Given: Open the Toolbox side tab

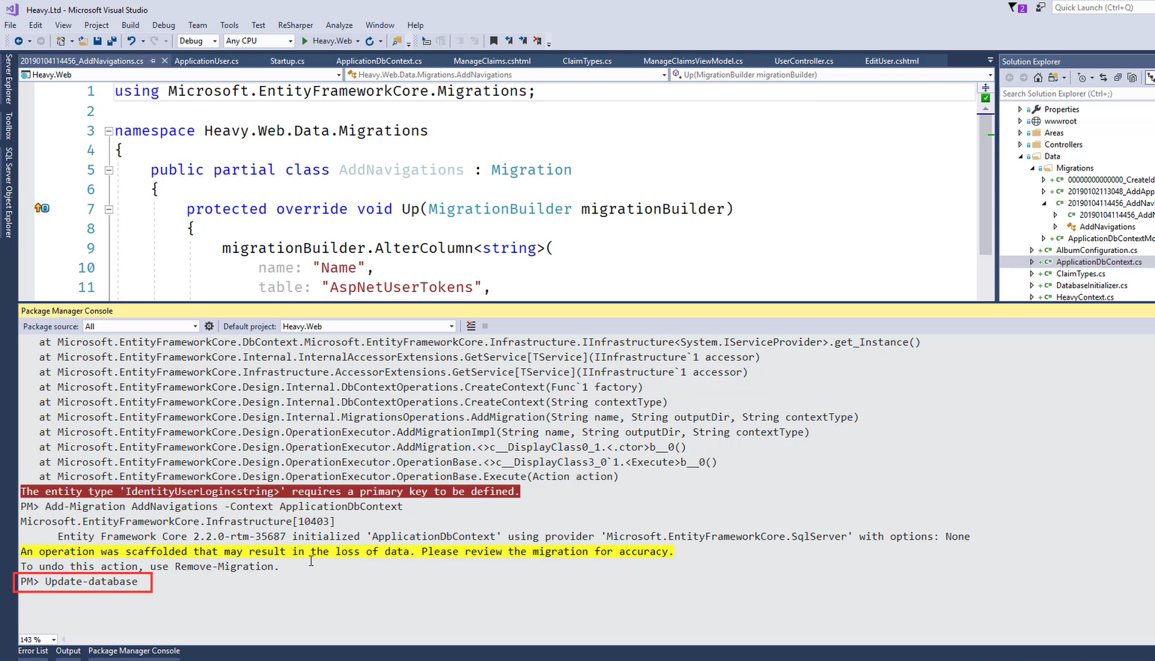Looking at the screenshot, I should click(x=8, y=126).
